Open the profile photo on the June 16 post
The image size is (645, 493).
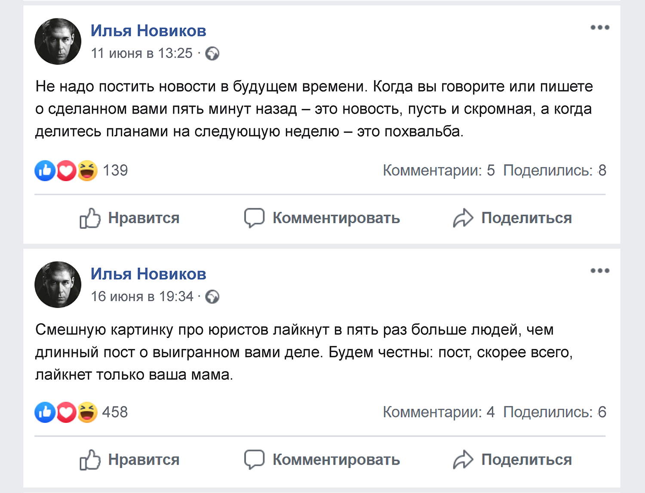[58, 284]
